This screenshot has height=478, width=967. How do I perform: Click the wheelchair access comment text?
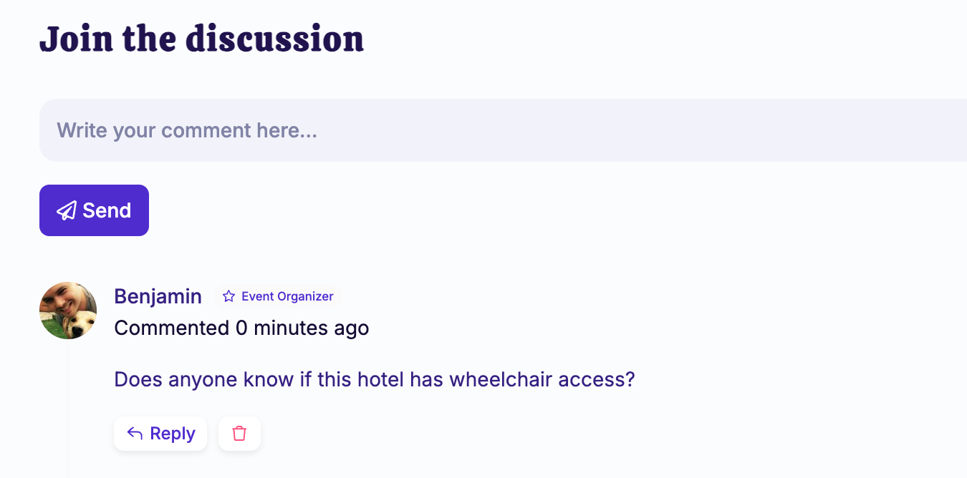click(x=374, y=379)
